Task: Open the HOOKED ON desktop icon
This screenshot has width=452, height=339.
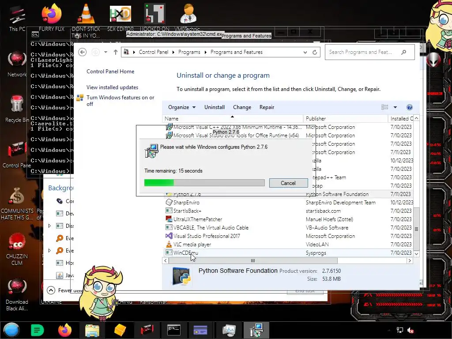Action: [x=155, y=18]
